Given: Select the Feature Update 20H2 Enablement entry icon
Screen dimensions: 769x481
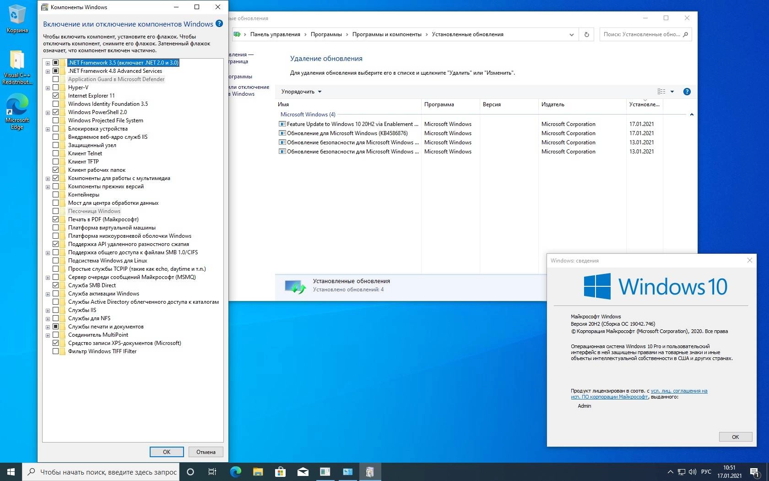Looking at the screenshot, I should pyautogui.click(x=282, y=124).
